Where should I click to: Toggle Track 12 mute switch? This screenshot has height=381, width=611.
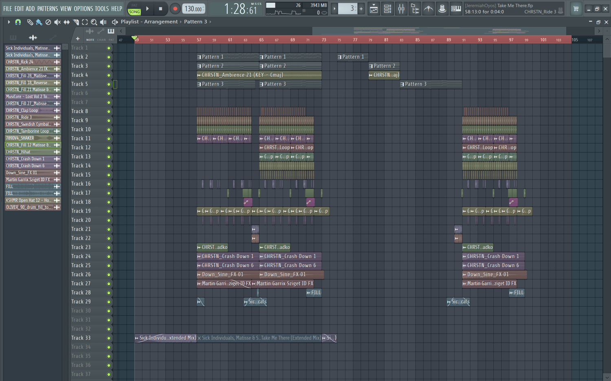(x=109, y=148)
